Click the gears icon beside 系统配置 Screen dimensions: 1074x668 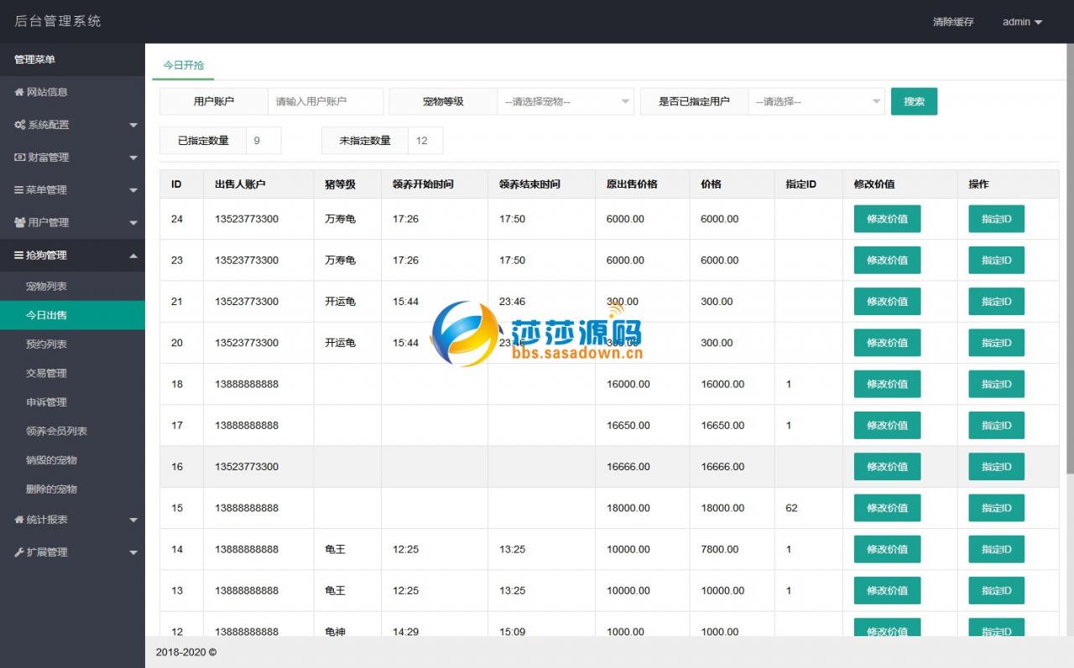pyautogui.click(x=20, y=125)
